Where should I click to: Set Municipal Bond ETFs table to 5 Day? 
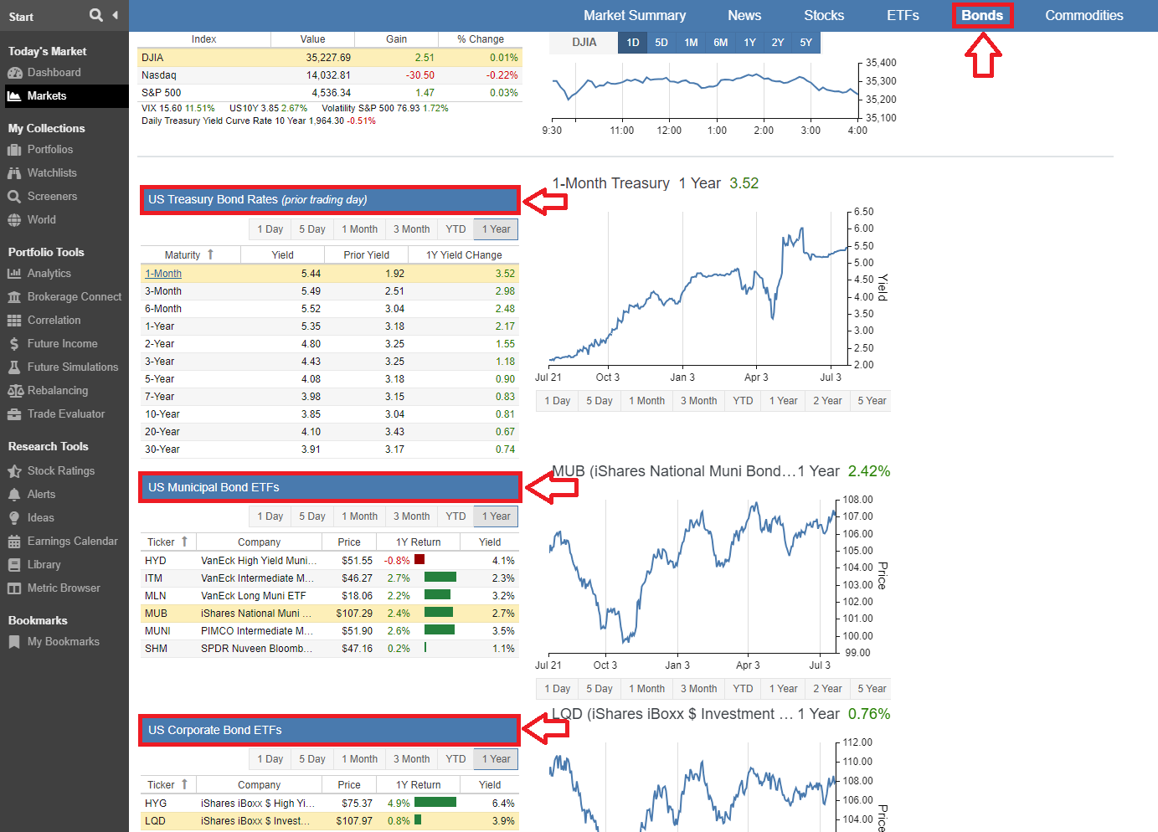pos(312,516)
